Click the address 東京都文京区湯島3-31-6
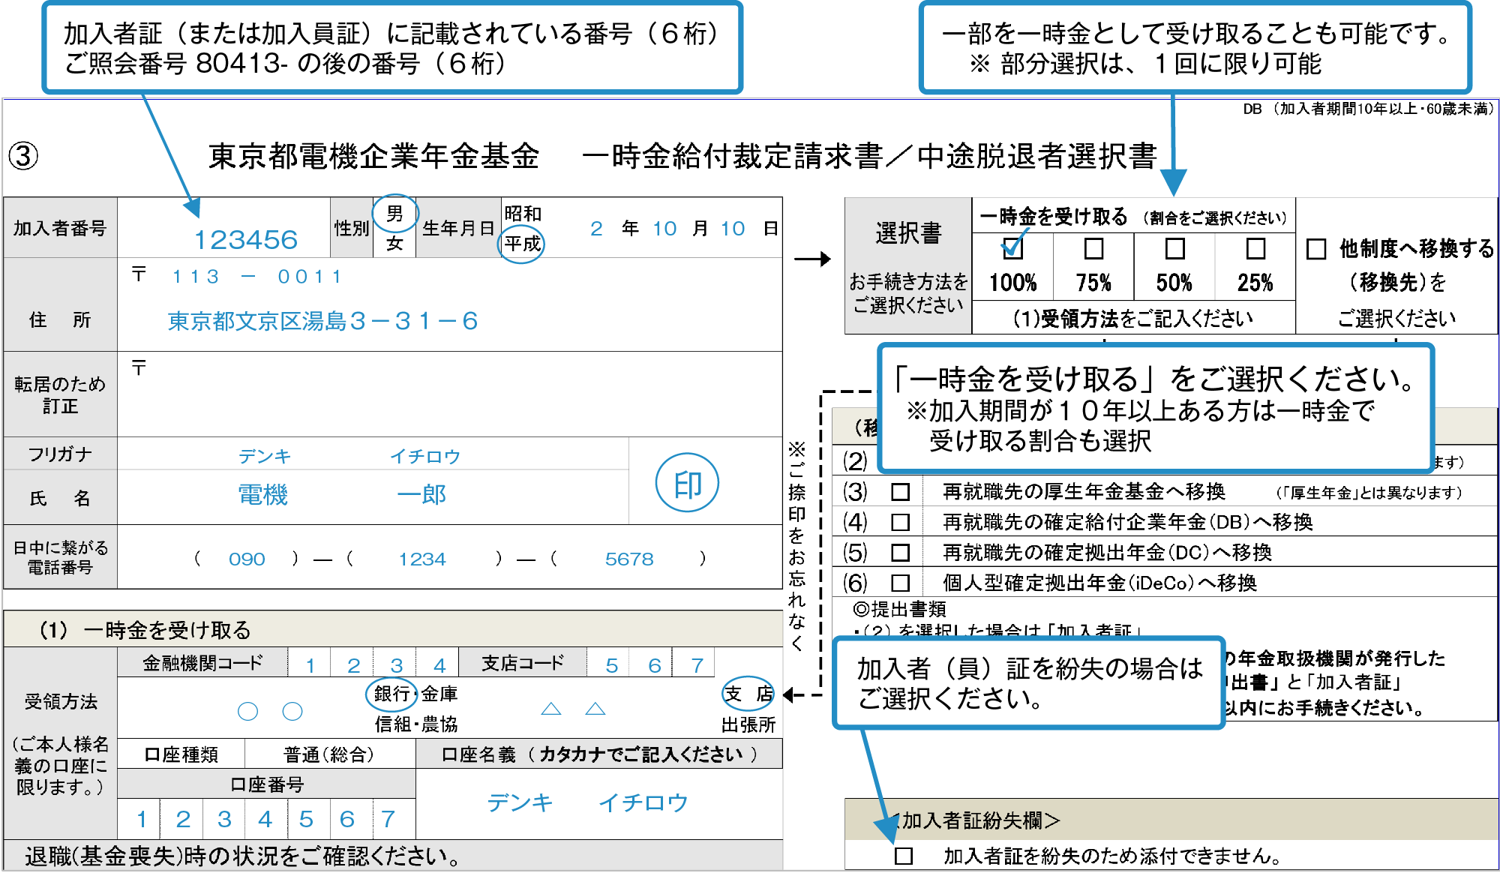 pos(322,321)
